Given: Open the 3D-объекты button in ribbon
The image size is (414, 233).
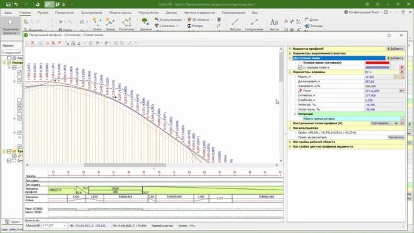Looking at the screenshot, I should [x=200, y=19].
